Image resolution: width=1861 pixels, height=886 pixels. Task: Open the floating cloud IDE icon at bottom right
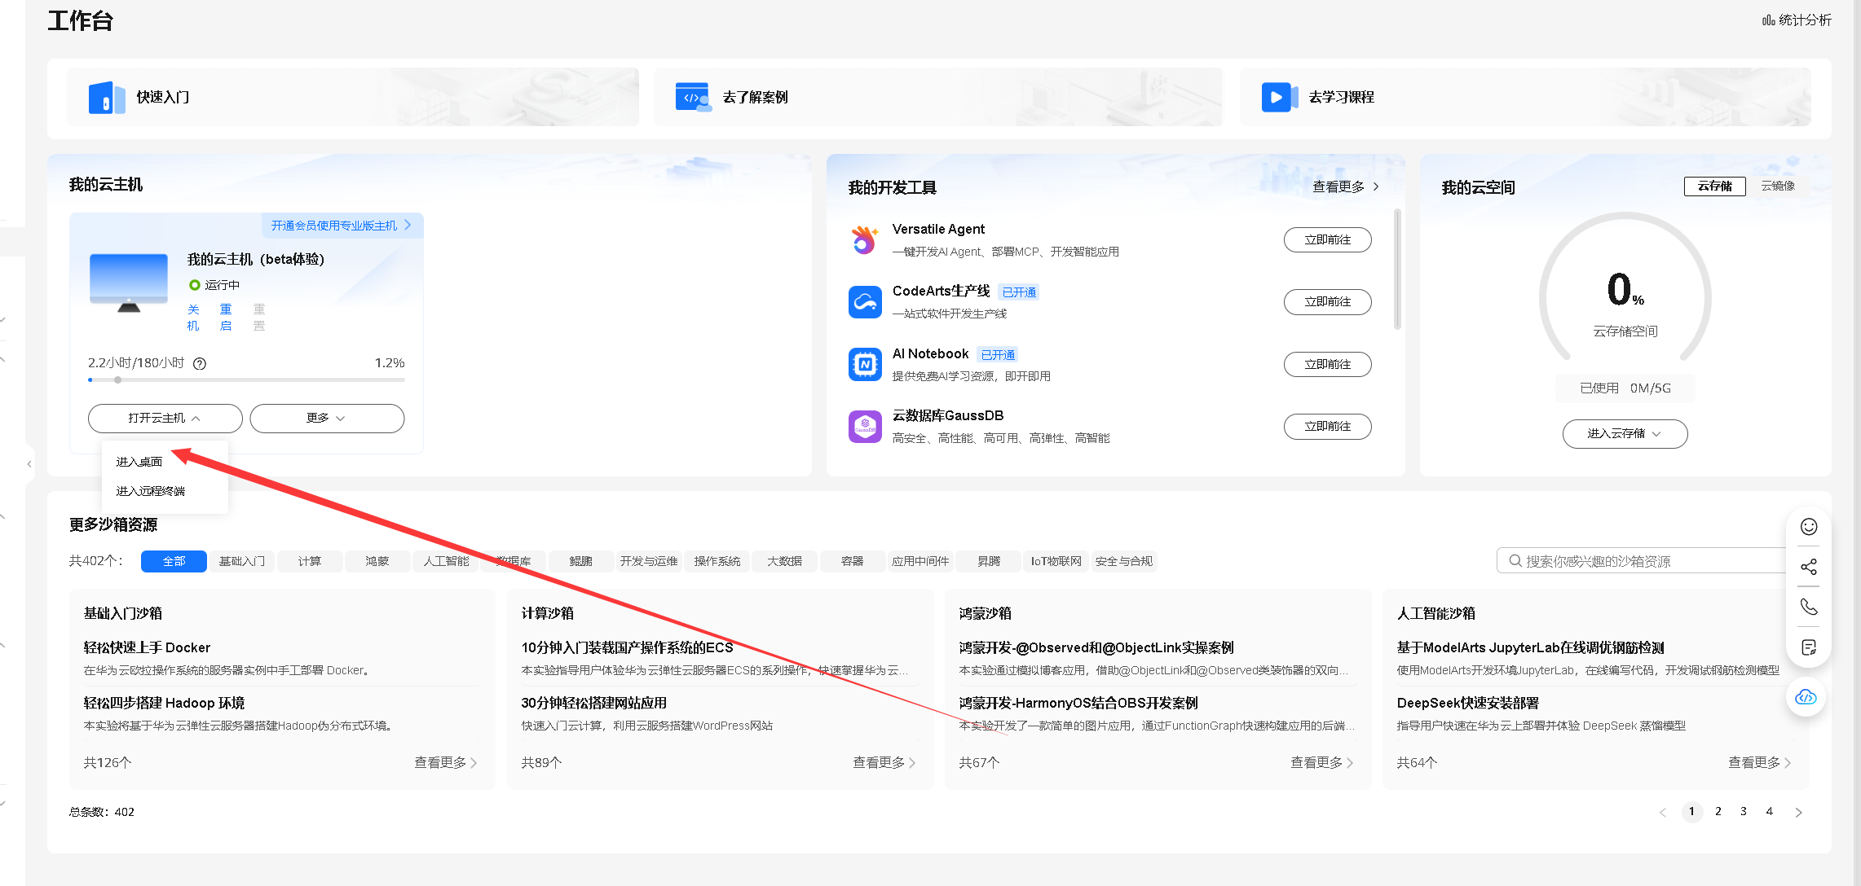point(1806,697)
